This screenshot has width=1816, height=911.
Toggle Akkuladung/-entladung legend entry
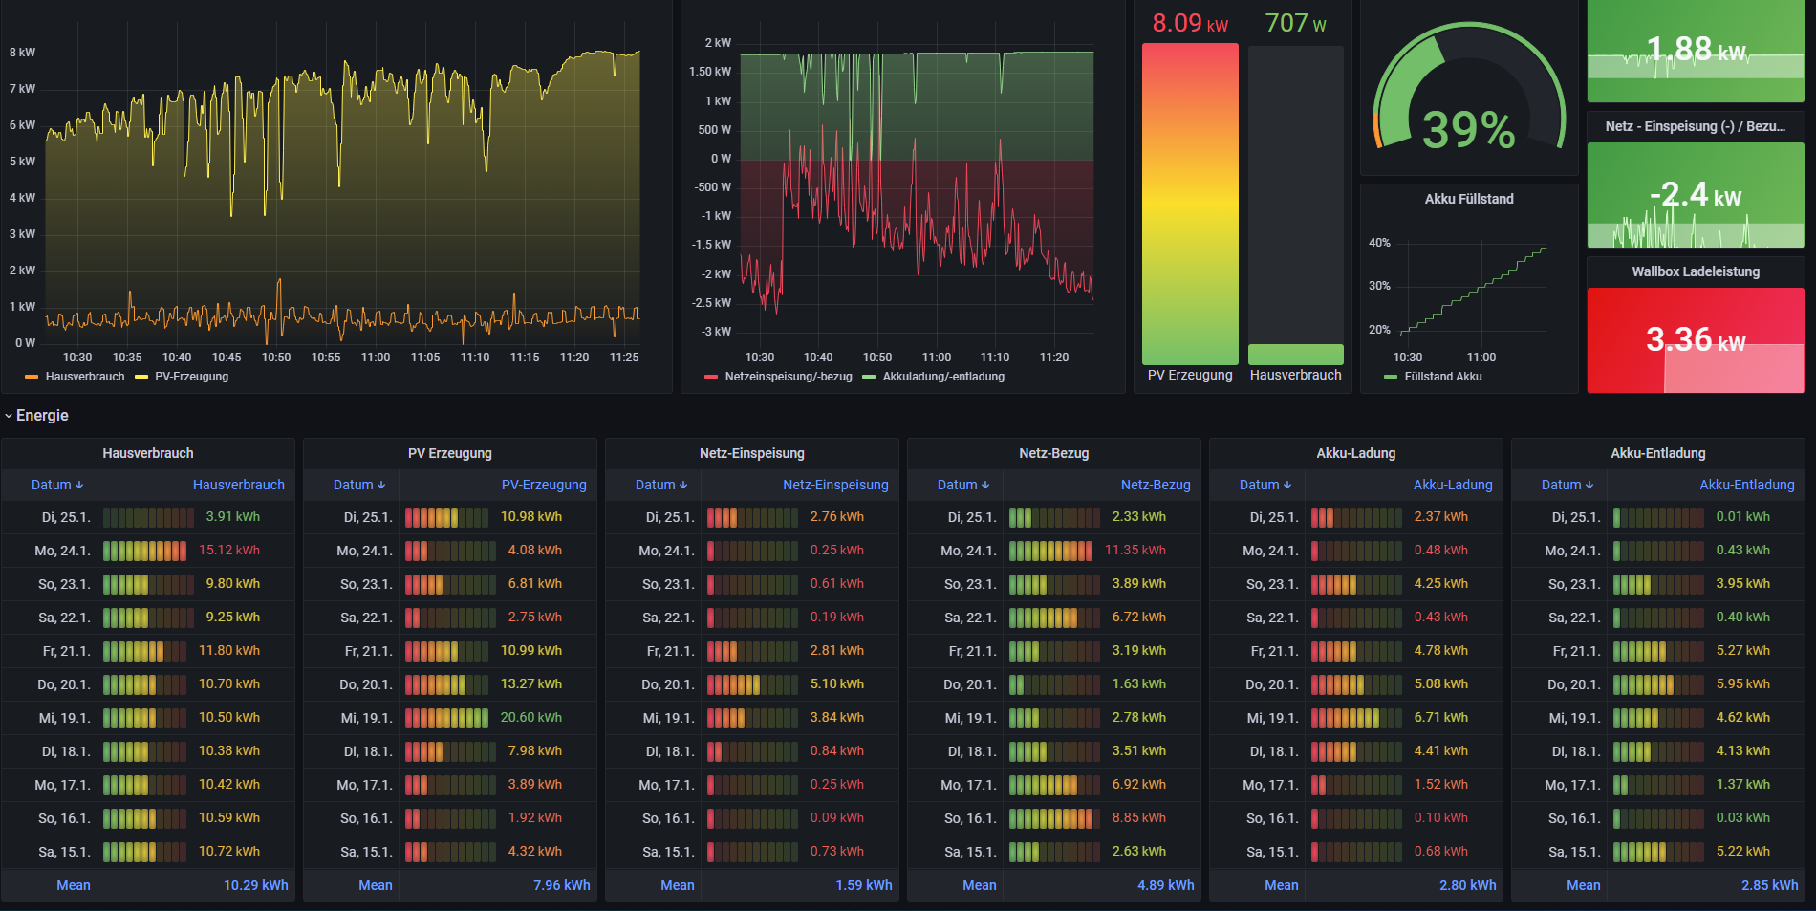943,377
